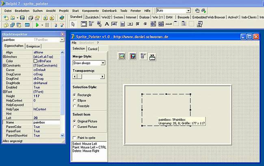Click the Save diskette toolbar icon
The width and height of the screenshot is (264, 166).
[22, 18]
